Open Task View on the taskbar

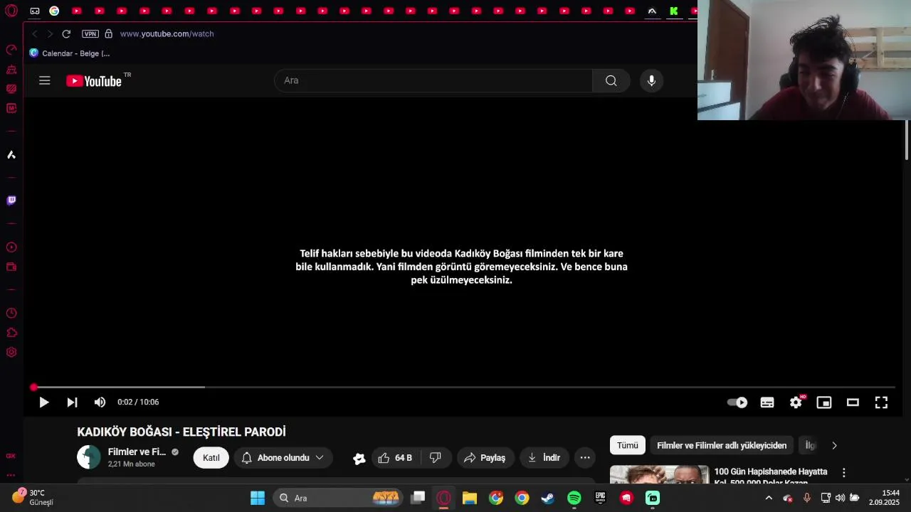(418, 498)
